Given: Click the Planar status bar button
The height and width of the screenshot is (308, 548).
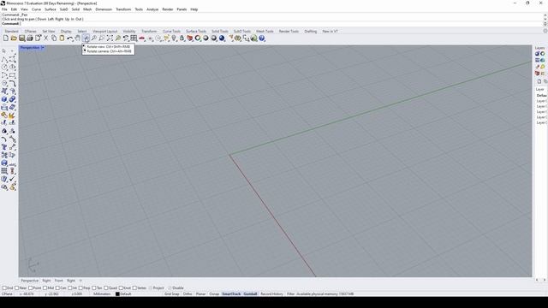Looking at the screenshot, I should point(200,294).
